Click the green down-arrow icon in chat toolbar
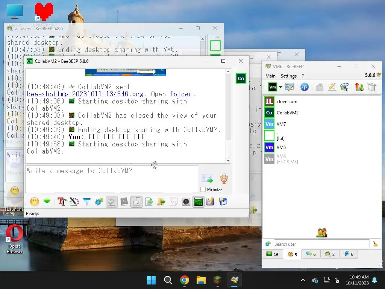 pyautogui.click(x=47, y=202)
